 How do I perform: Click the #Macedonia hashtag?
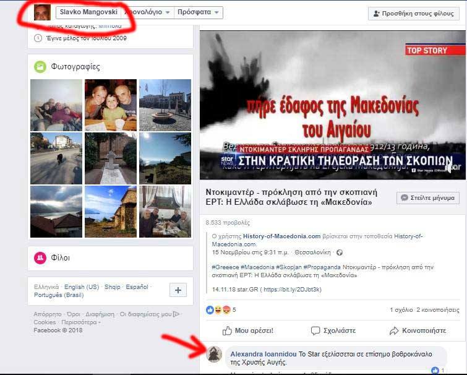257,267
